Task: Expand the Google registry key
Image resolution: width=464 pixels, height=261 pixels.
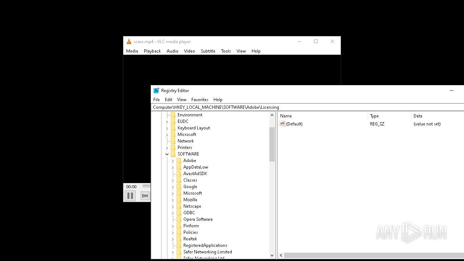Action: coord(173,187)
